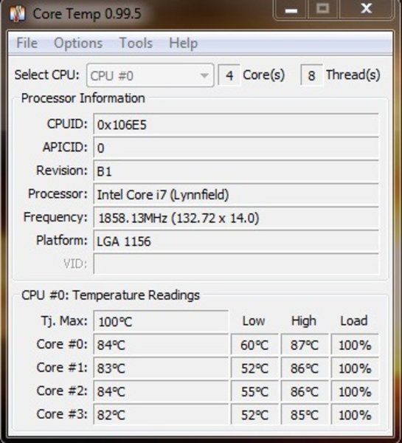Click the Processor Information group label
Screen dimensions: 402x443
(x=83, y=98)
